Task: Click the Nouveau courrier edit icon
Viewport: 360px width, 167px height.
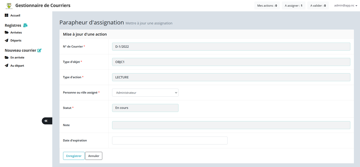Action: pyautogui.click(x=39, y=50)
